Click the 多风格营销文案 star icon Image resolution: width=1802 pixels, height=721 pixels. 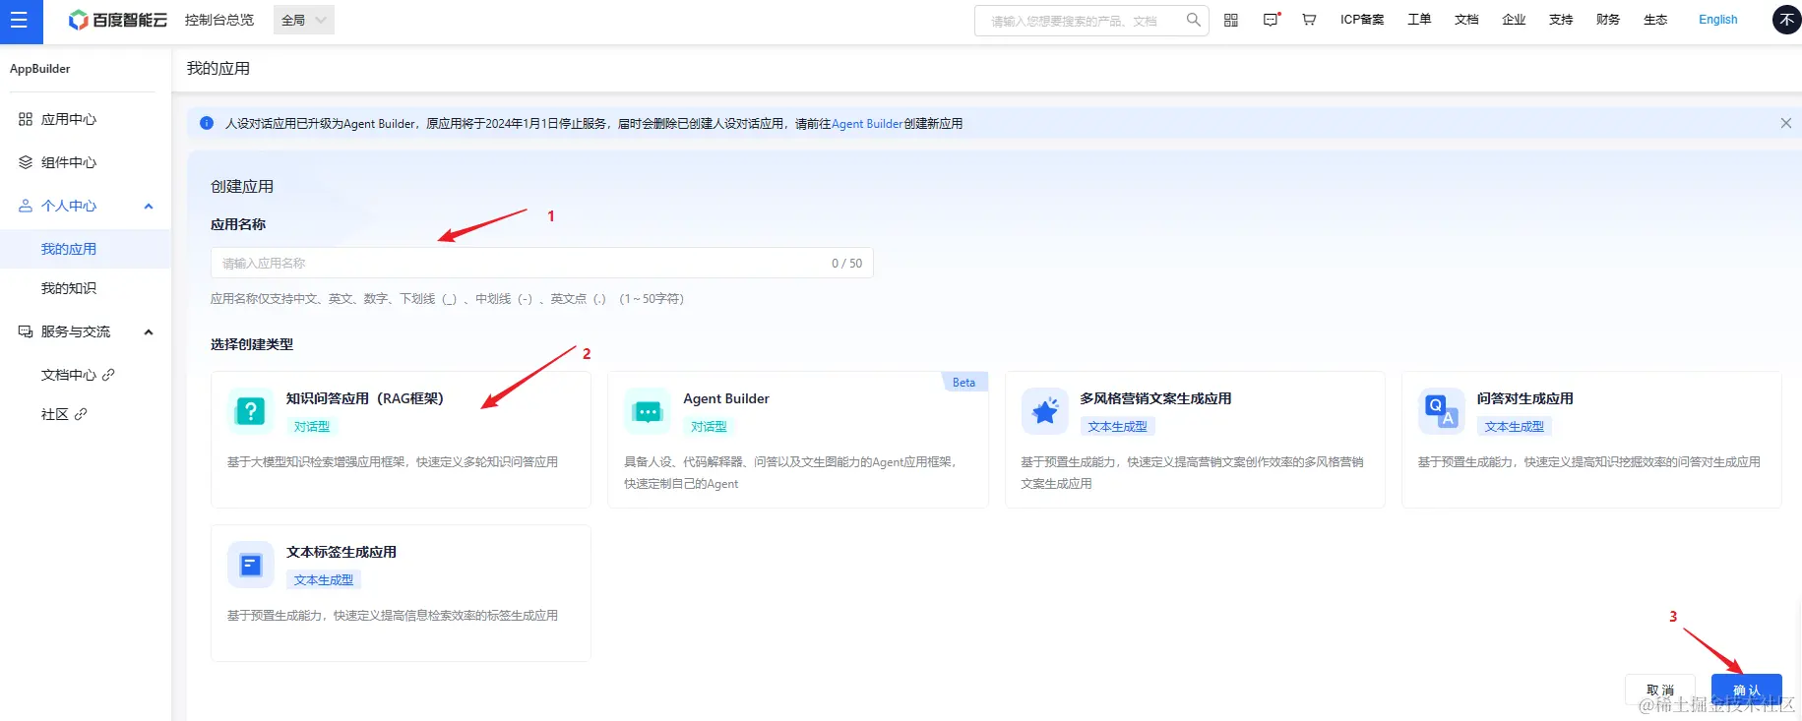click(x=1044, y=411)
